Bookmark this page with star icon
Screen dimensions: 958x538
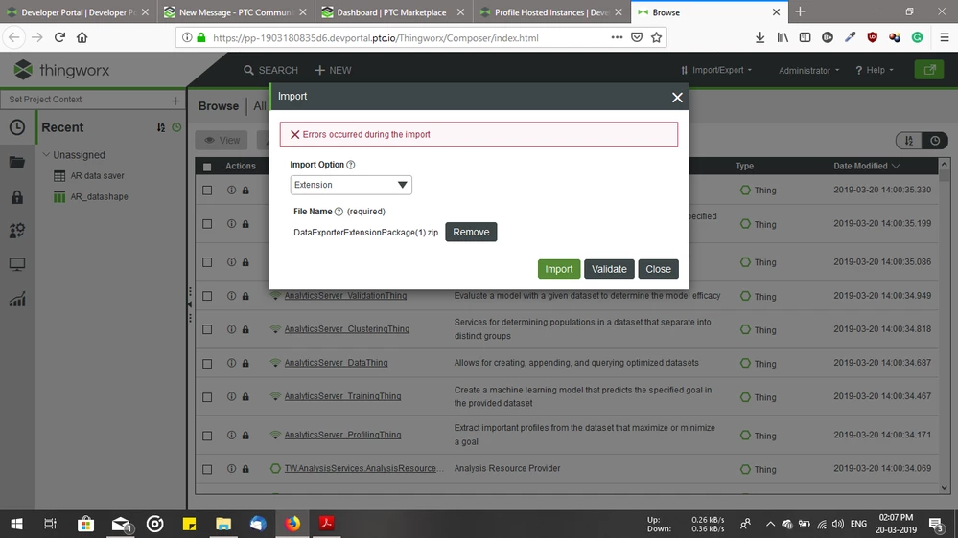pyautogui.click(x=656, y=38)
